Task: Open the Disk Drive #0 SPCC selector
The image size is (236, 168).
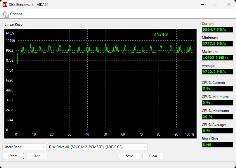Action: [98, 147]
